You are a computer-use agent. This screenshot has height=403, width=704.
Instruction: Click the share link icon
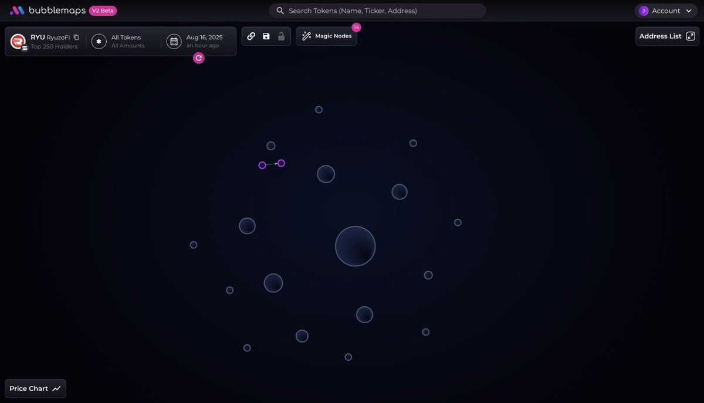(x=251, y=36)
